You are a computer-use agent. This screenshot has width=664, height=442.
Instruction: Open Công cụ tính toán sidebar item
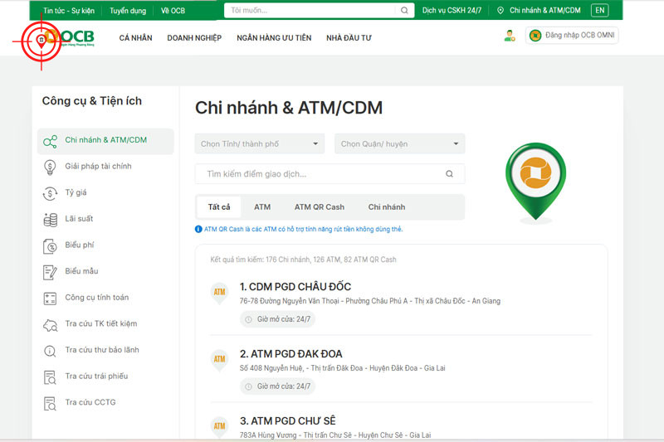(x=96, y=298)
